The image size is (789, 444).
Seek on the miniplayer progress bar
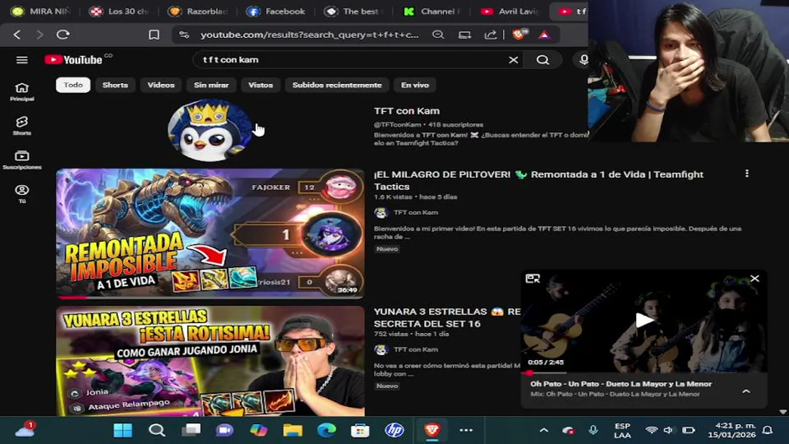pyautogui.click(x=644, y=372)
